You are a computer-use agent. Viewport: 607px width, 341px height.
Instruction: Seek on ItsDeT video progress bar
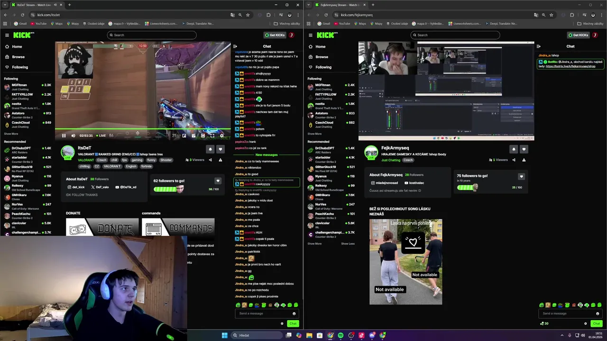(143, 129)
